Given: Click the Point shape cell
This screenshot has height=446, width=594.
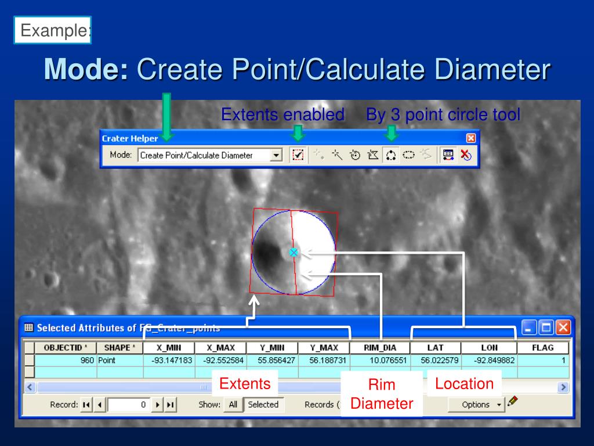Looking at the screenshot, I should [119, 360].
